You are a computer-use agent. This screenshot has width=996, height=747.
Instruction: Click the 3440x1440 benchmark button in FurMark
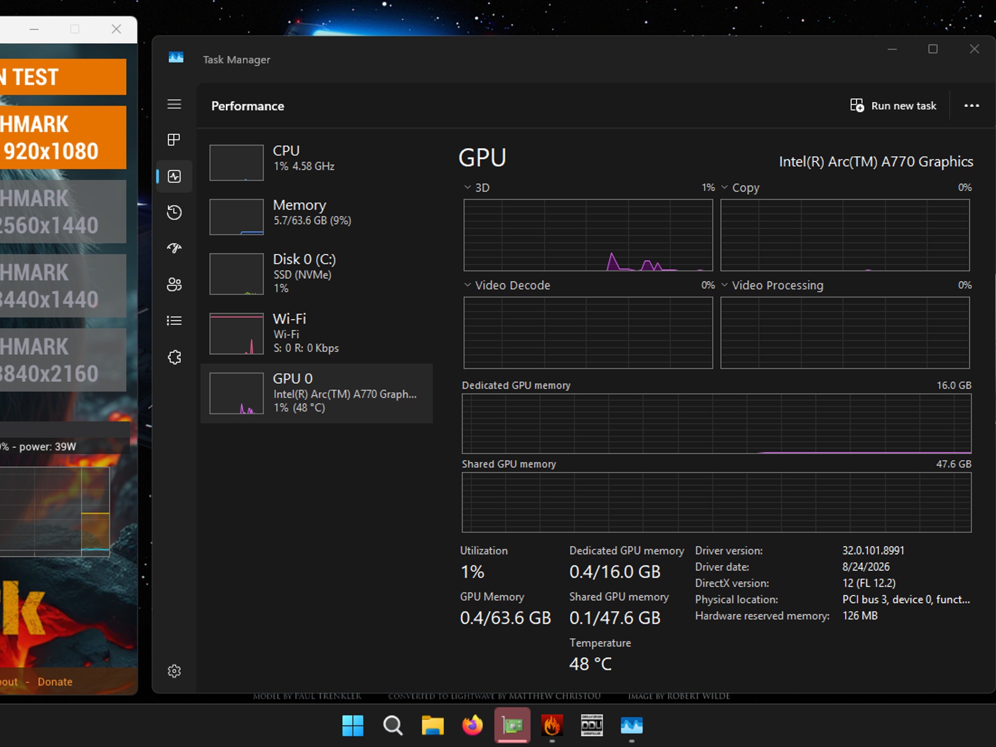click(x=63, y=285)
